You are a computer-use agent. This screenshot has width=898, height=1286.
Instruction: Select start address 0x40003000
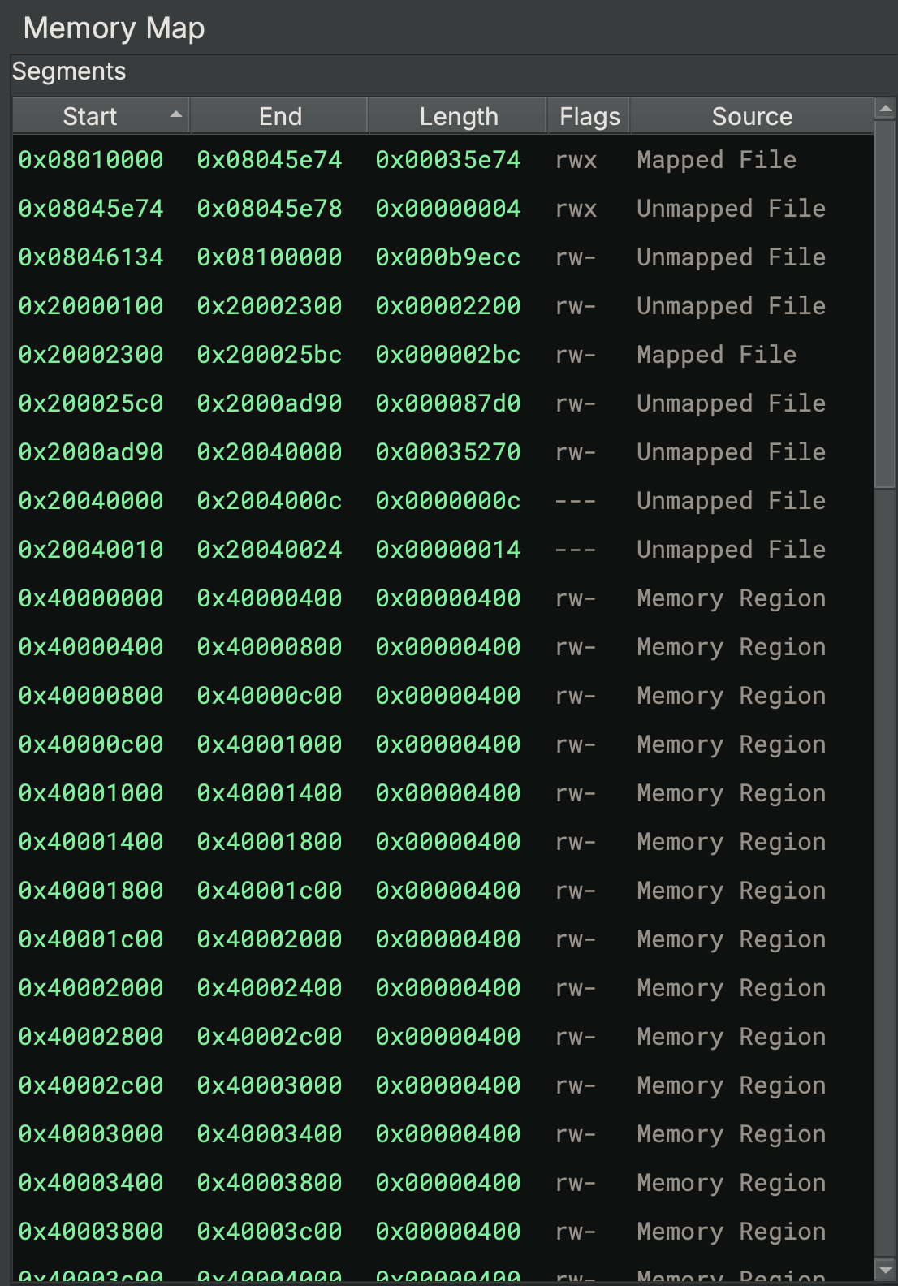[91, 1134]
